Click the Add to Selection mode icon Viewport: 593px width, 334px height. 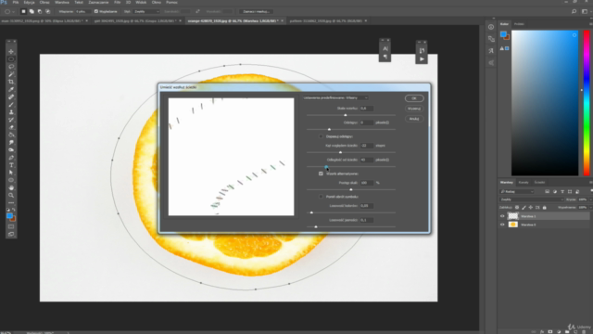coord(32,11)
